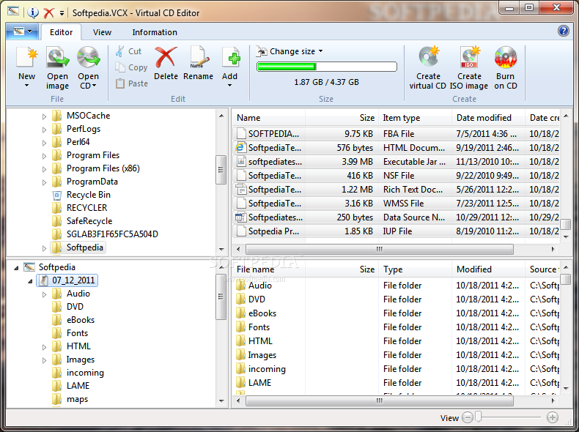Expand the Program Files (x86) folder
The image size is (579, 432).
[x=44, y=169]
